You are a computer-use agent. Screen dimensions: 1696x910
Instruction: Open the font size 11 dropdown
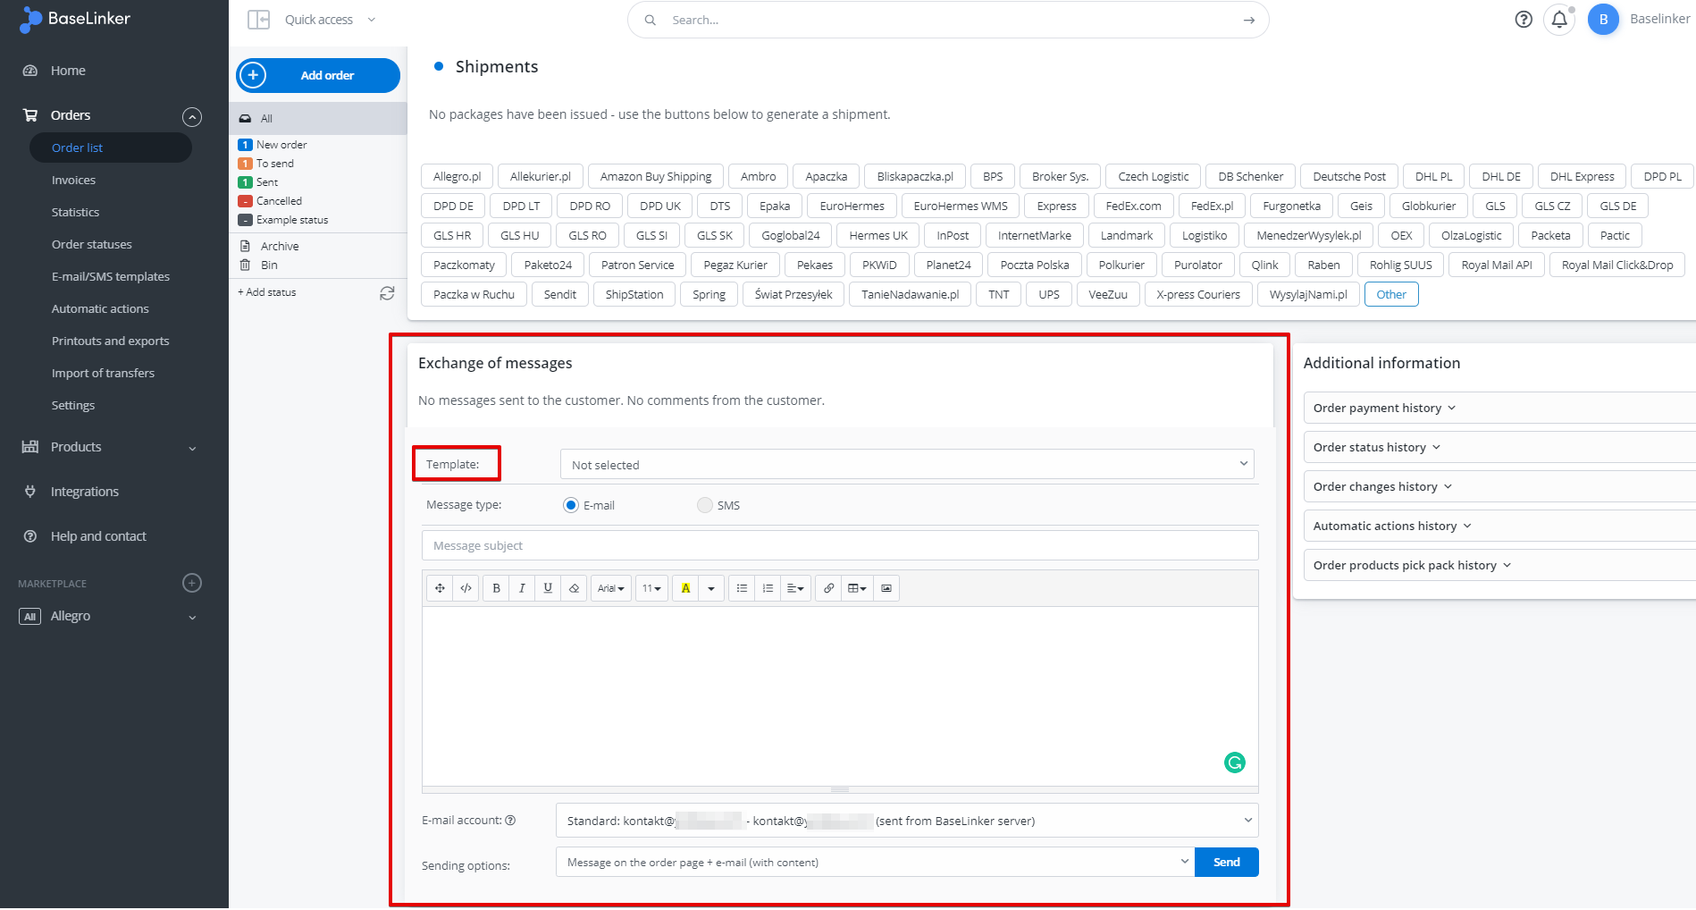click(x=651, y=588)
